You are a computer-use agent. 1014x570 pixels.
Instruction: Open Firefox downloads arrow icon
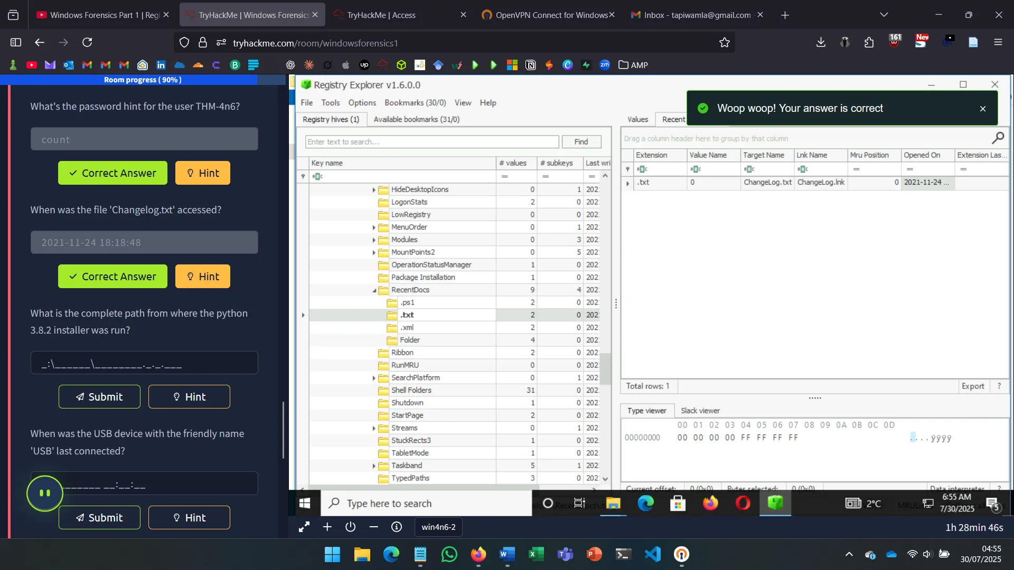click(820, 43)
